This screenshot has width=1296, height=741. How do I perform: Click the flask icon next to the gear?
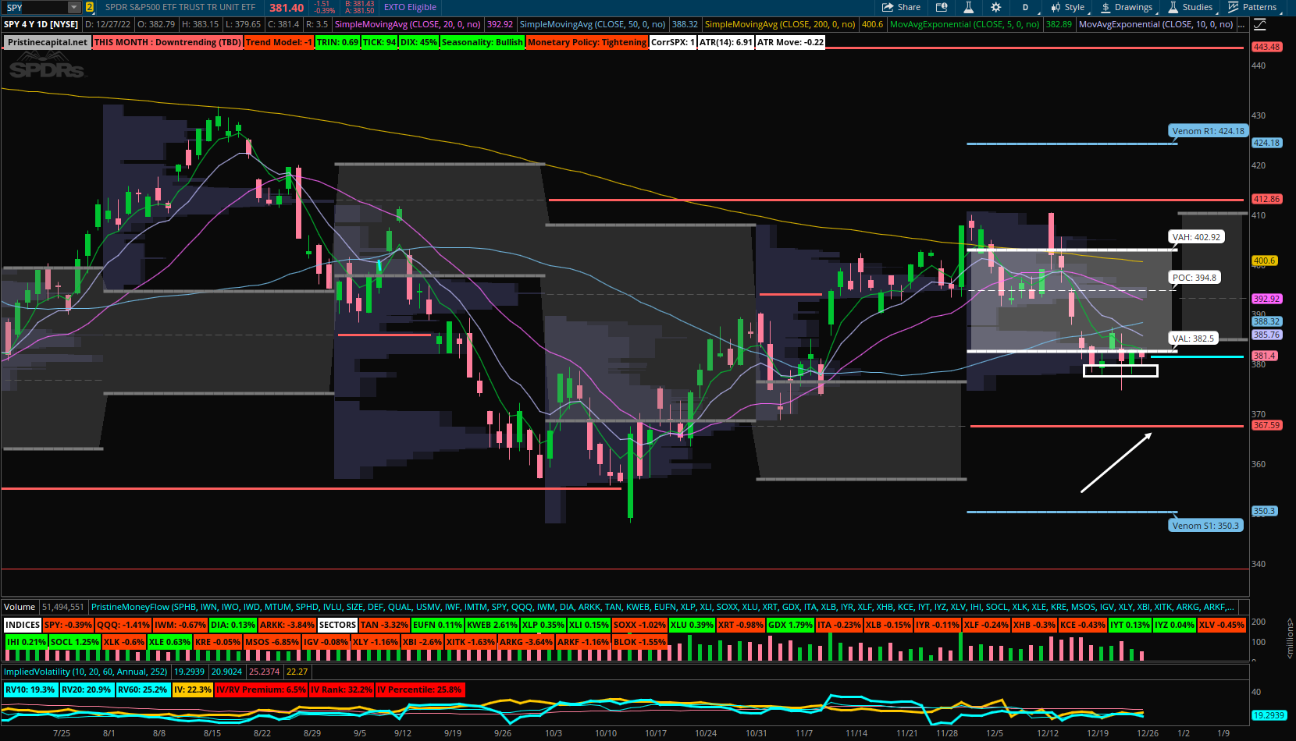[968, 7]
